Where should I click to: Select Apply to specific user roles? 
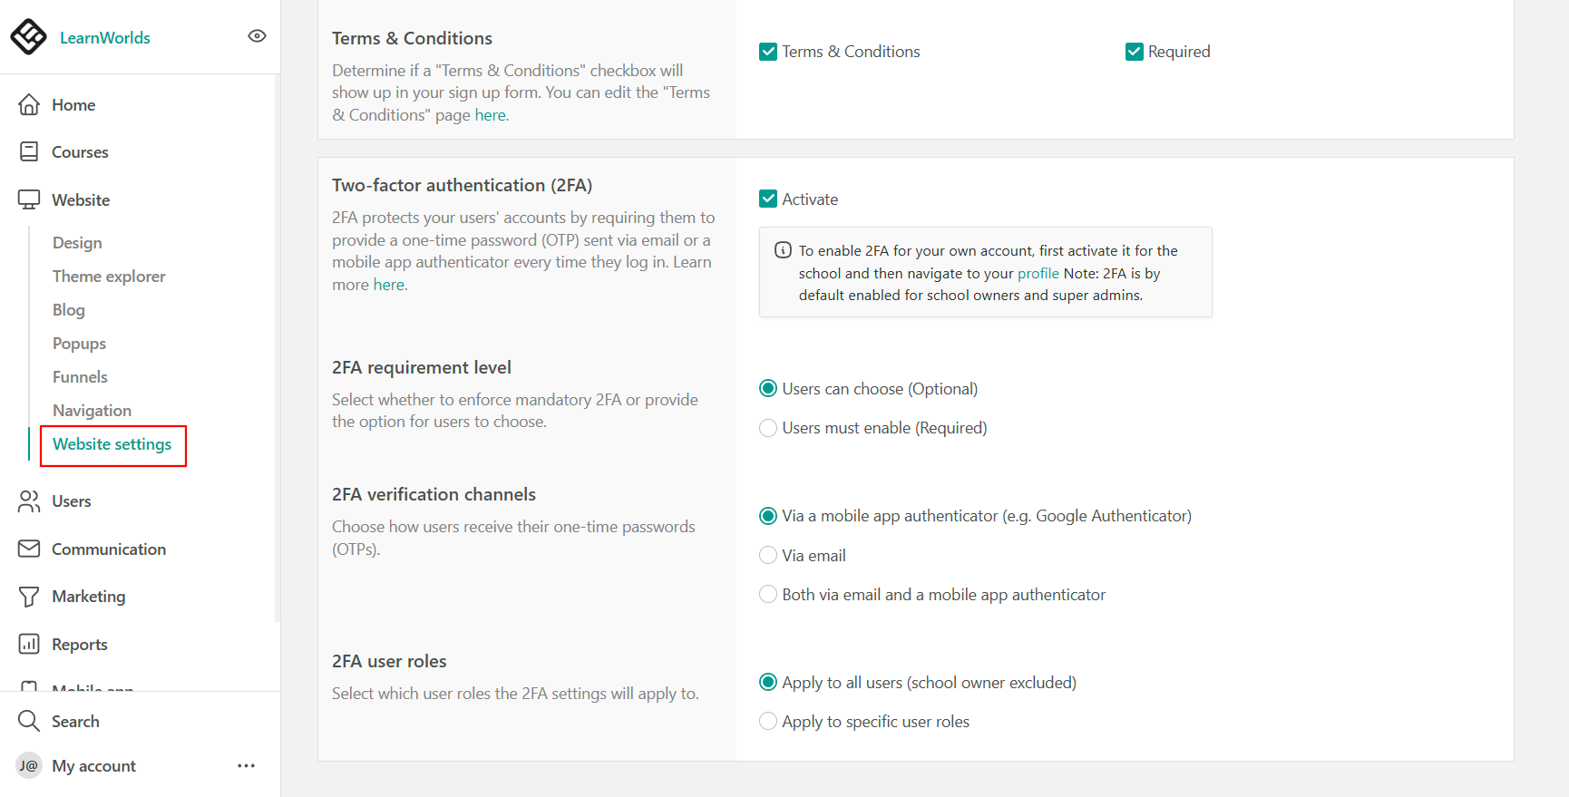(x=768, y=722)
